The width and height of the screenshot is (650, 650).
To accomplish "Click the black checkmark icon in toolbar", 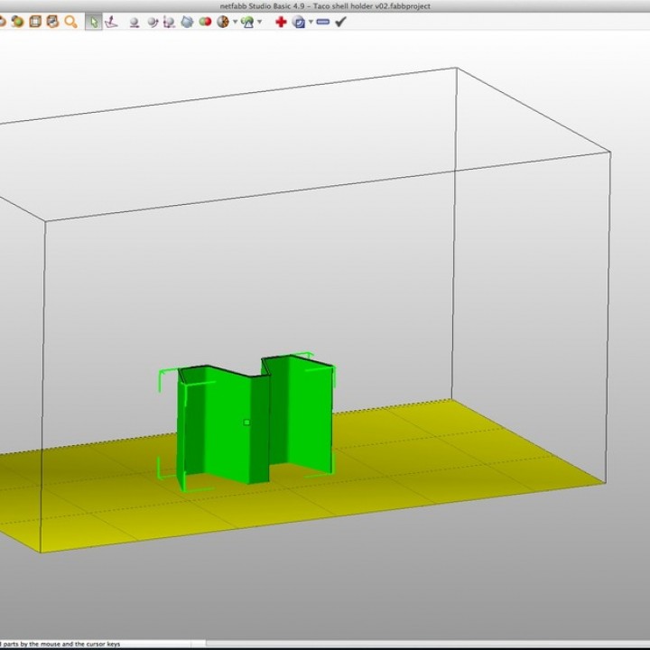I will (x=340, y=22).
